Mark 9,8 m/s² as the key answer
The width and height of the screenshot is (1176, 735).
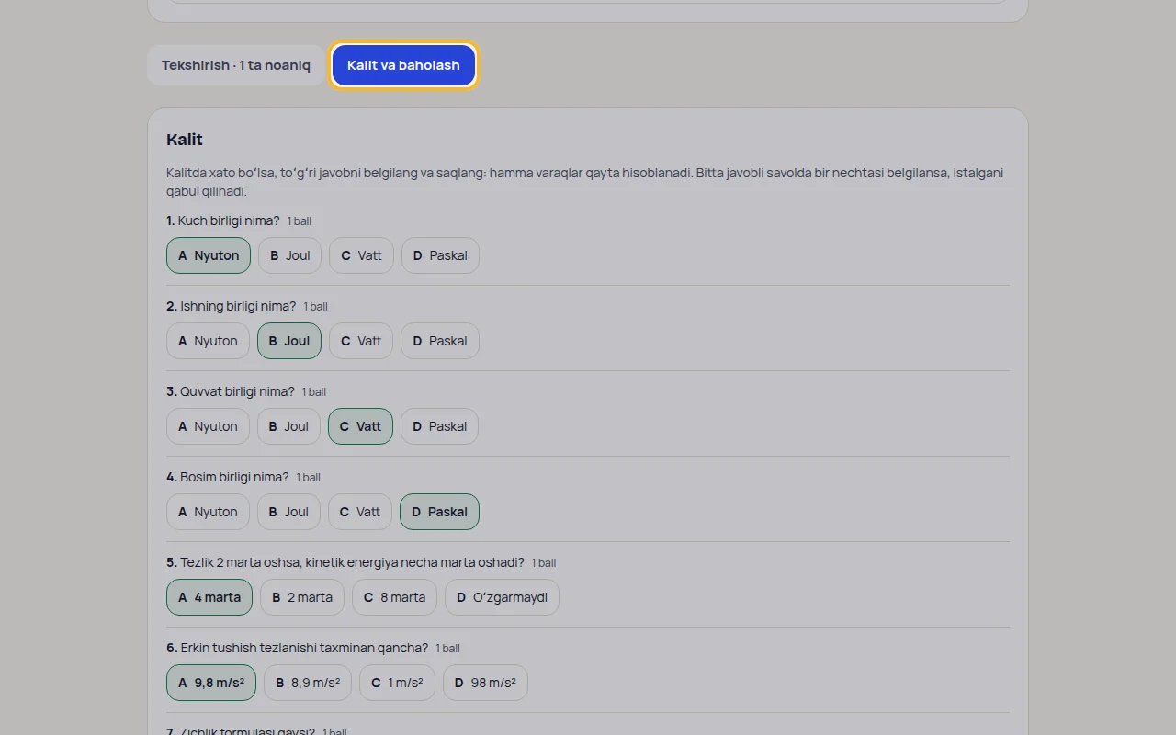(x=211, y=683)
